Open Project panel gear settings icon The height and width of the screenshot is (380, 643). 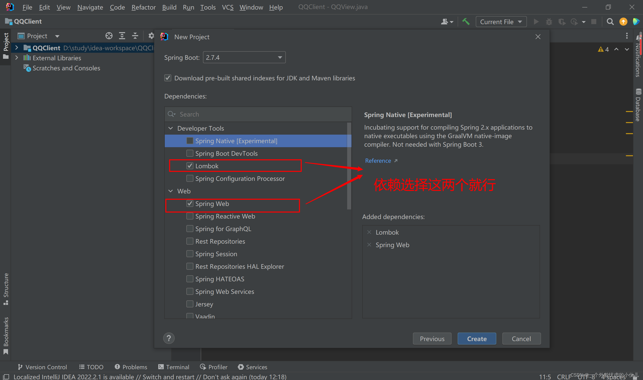151,36
